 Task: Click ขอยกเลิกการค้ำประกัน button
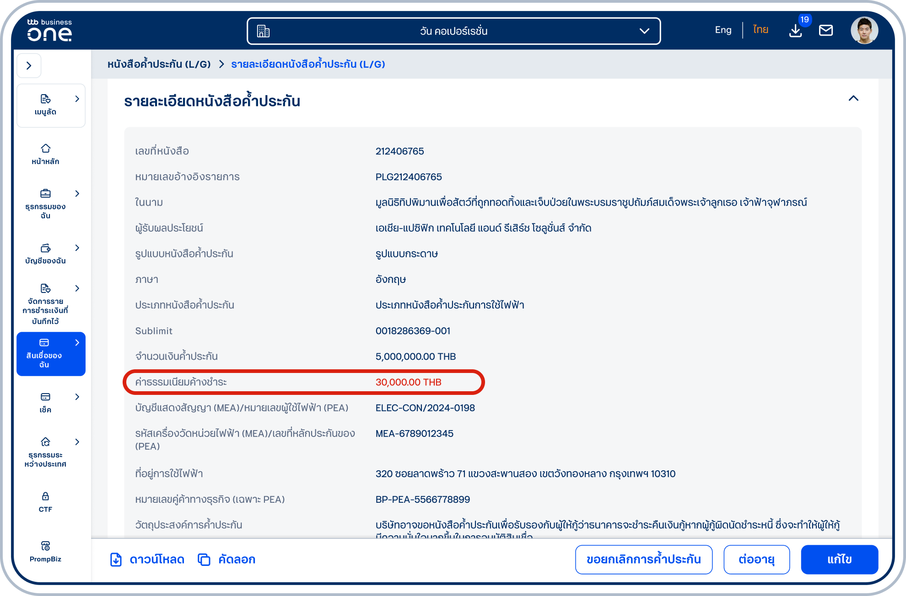click(643, 559)
